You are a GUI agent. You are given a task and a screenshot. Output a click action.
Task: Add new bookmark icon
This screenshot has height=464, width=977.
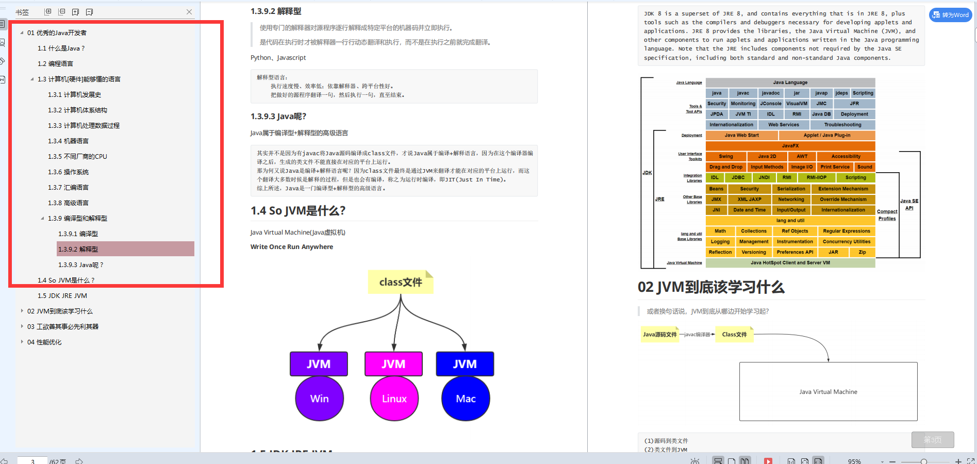click(76, 12)
